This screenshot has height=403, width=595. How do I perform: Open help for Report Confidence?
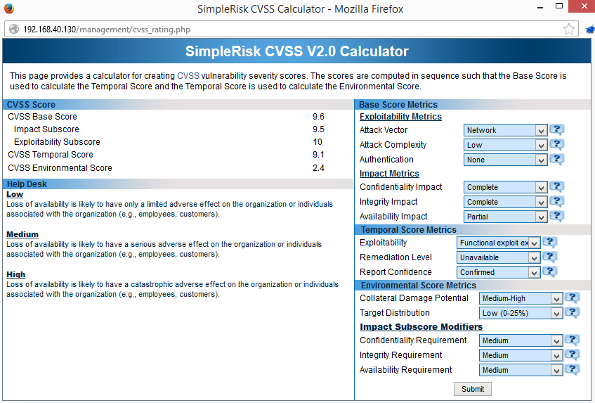point(549,271)
